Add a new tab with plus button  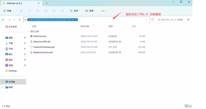[47, 3]
